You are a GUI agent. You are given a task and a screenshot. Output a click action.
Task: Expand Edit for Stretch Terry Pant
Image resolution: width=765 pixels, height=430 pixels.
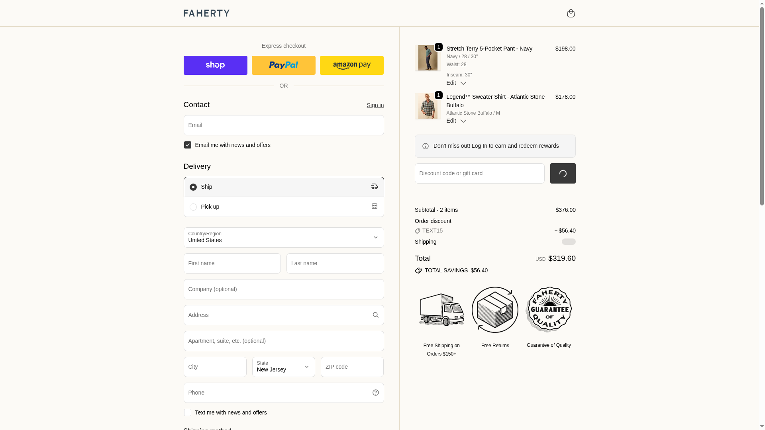(x=456, y=83)
